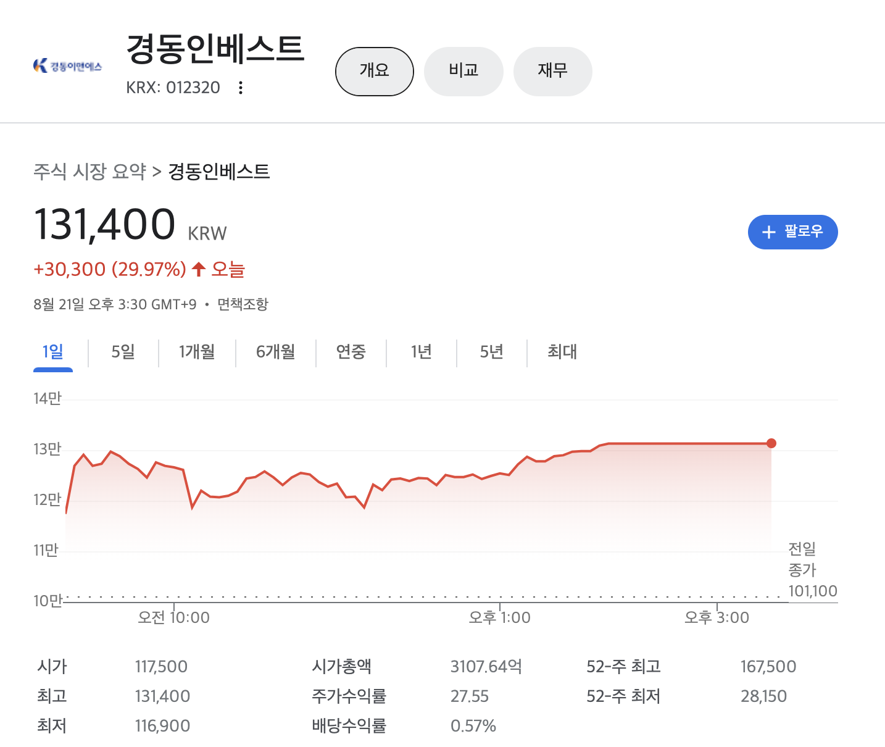
Task: Click the 팔로우 follow button
Action: (x=793, y=232)
